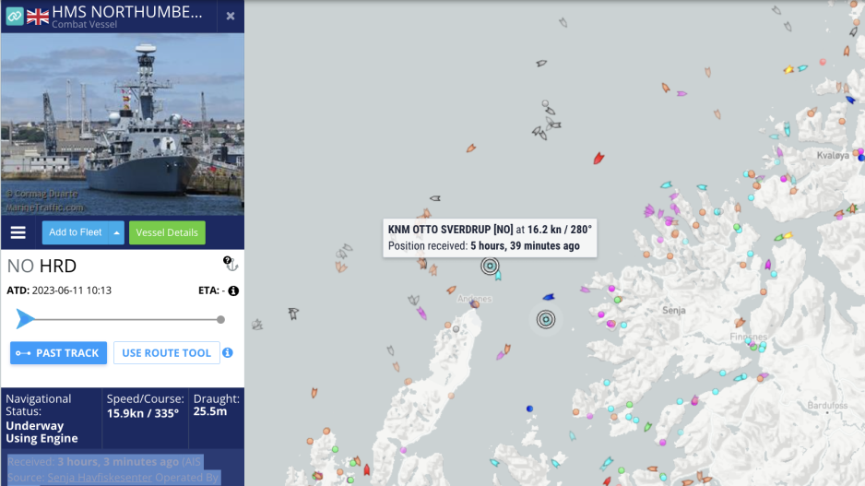
Task: Click the blue voyage progress arrow
Action: pyautogui.click(x=24, y=319)
